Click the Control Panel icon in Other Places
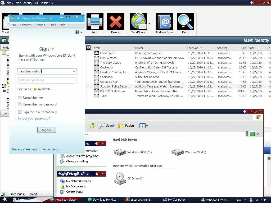 pos(62,192)
